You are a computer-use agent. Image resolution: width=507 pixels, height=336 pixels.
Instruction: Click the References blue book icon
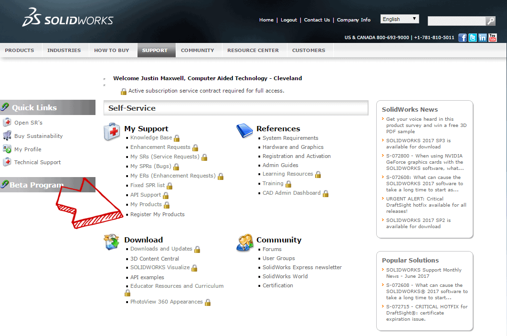tap(244, 131)
